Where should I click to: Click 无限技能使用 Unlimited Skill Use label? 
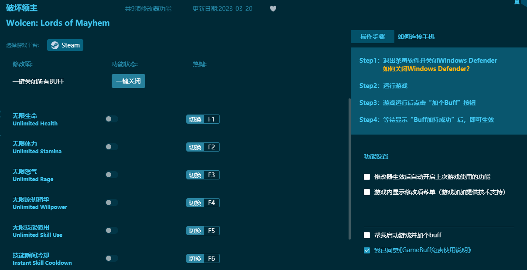38,231
